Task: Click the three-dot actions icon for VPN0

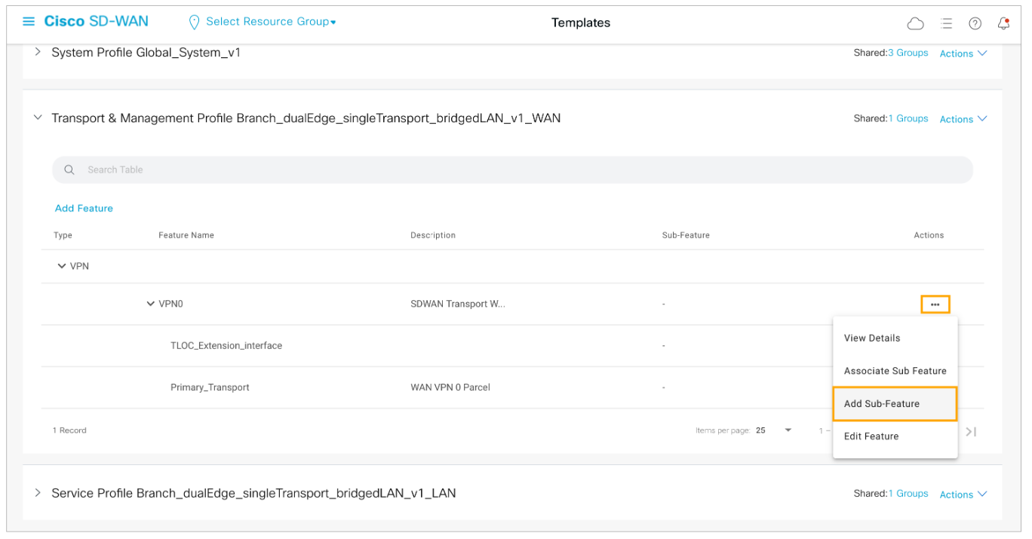Action: click(935, 305)
